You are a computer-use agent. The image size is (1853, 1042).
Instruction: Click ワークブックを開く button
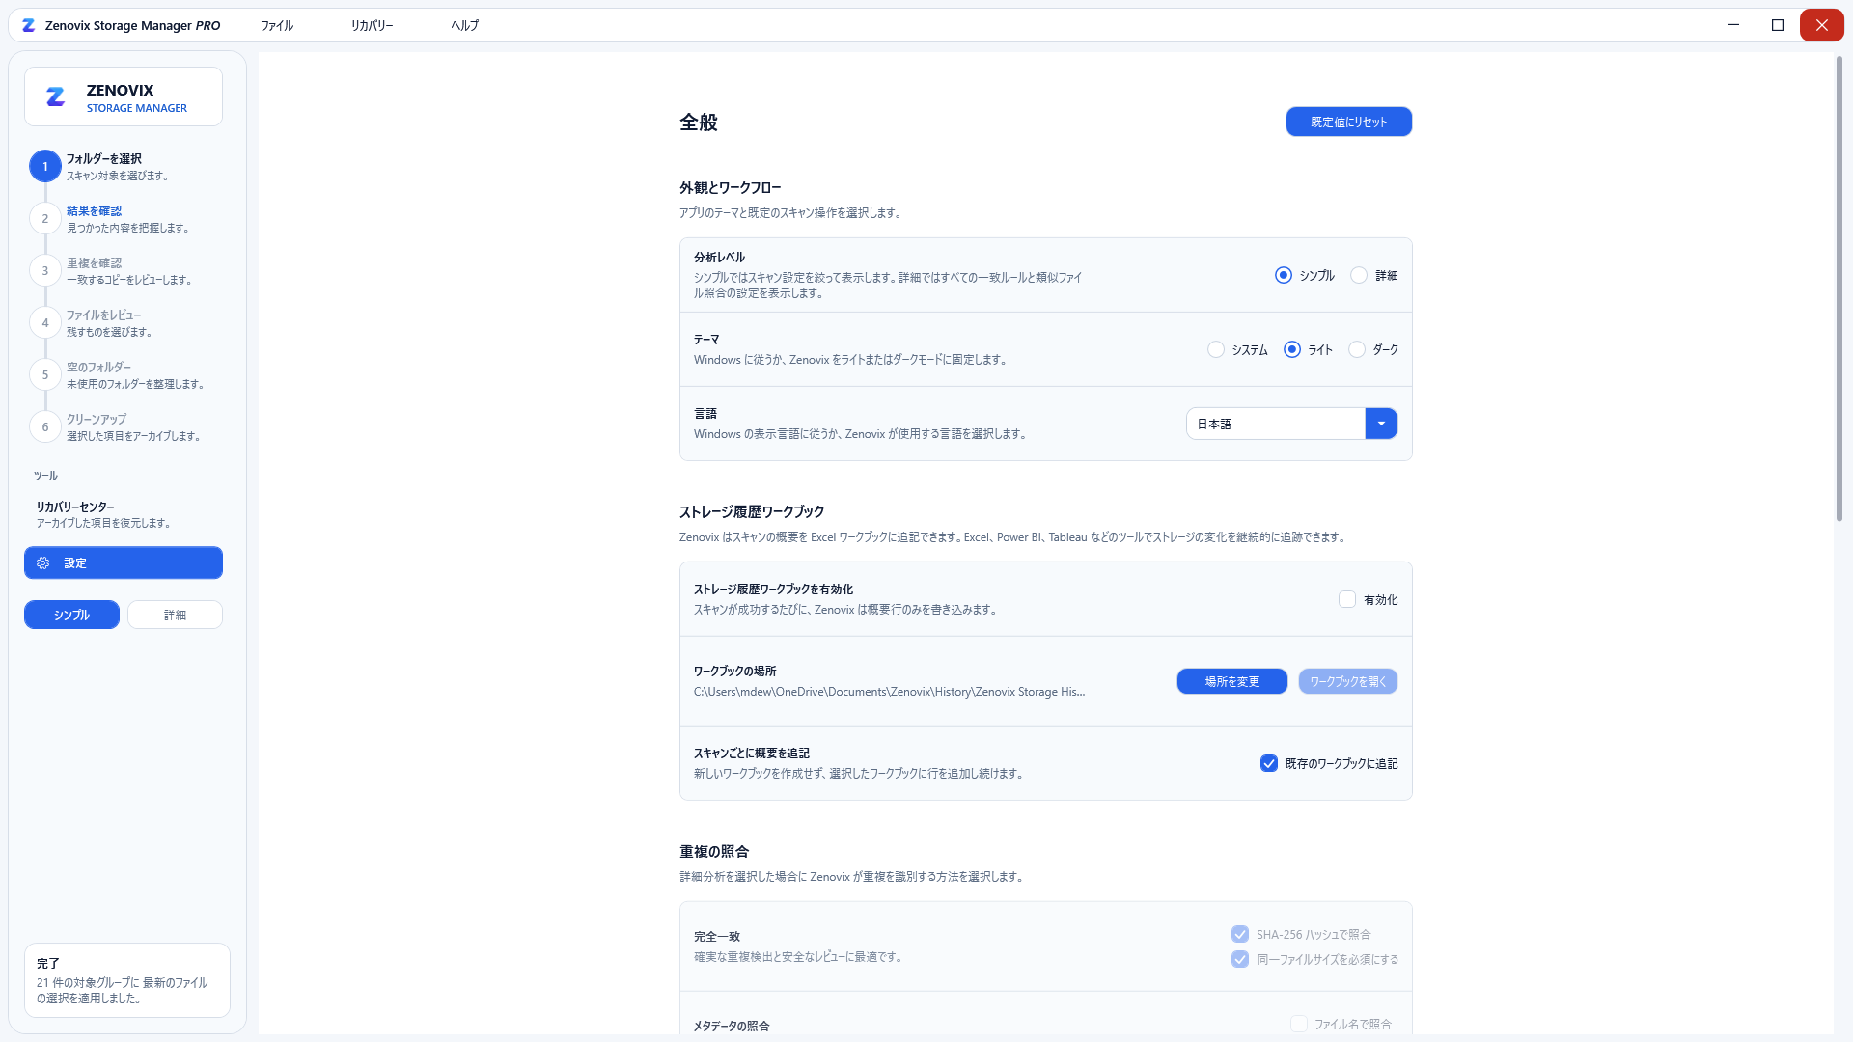coord(1347,682)
